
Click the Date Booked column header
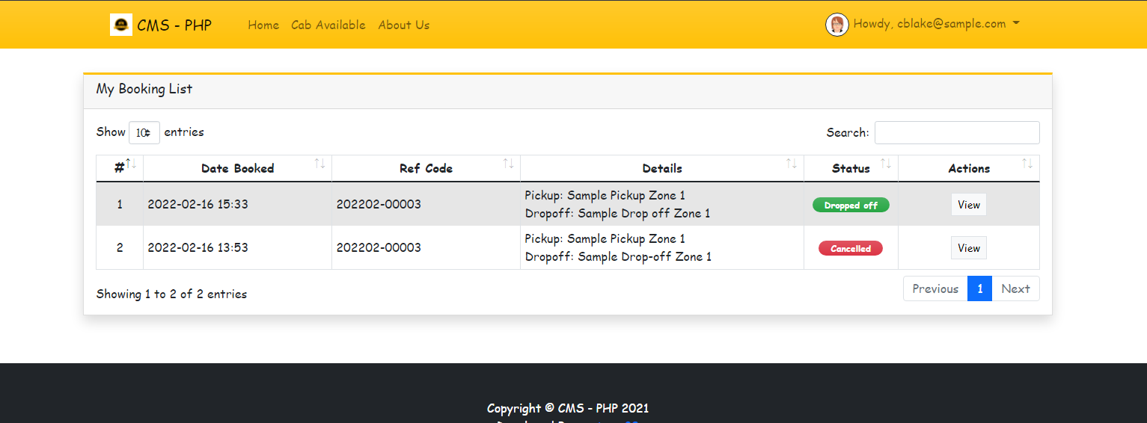point(237,168)
